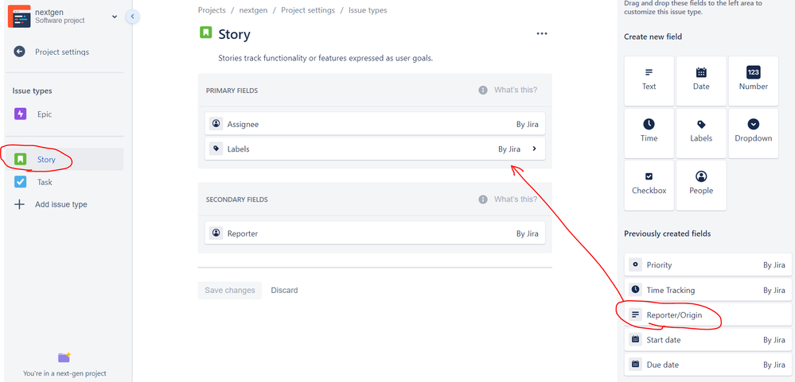Click the Text field tile icon
Viewport: 795px width, 382px height.
click(649, 72)
